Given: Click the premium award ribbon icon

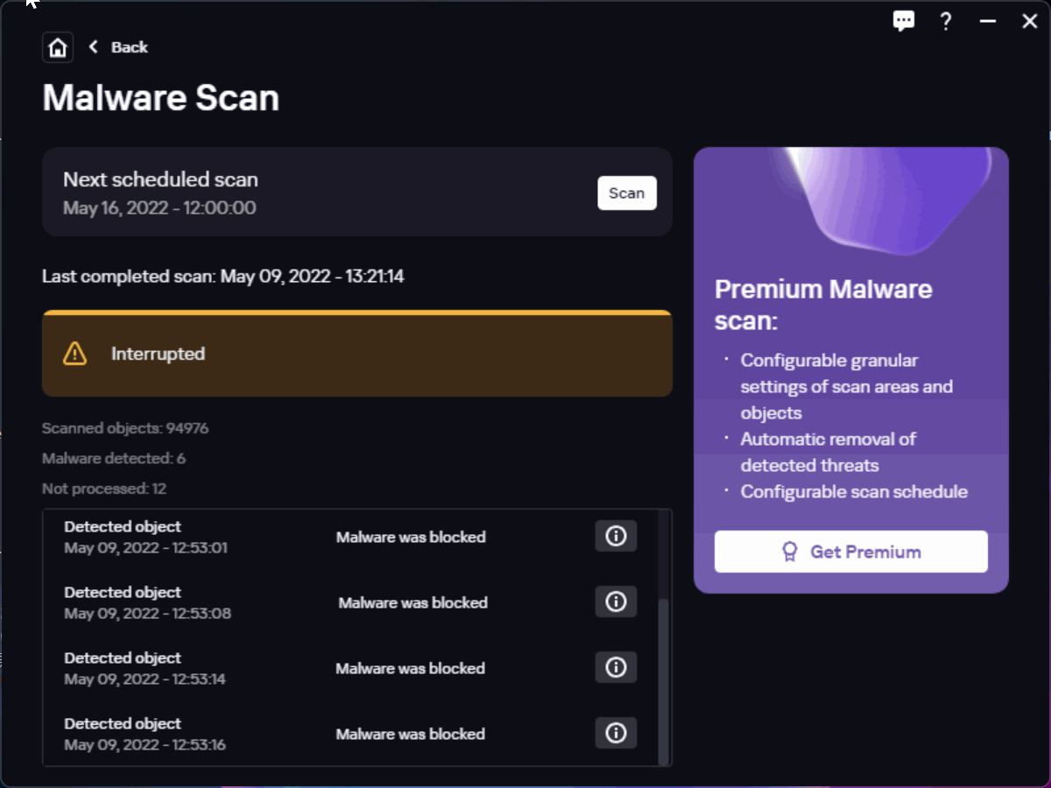Looking at the screenshot, I should coord(790,552).
